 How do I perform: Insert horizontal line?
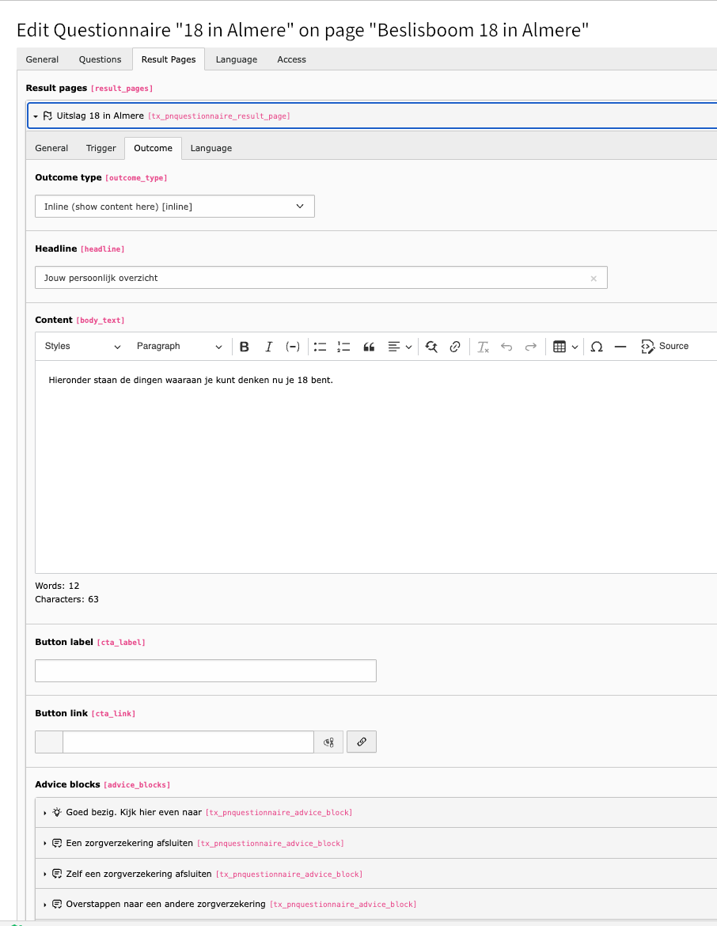620,347
